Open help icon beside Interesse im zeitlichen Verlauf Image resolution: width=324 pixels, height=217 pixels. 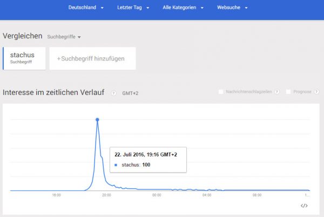[113, 93]
